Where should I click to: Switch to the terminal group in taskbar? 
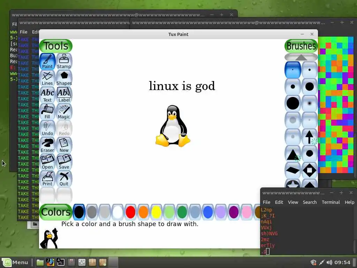61,262
